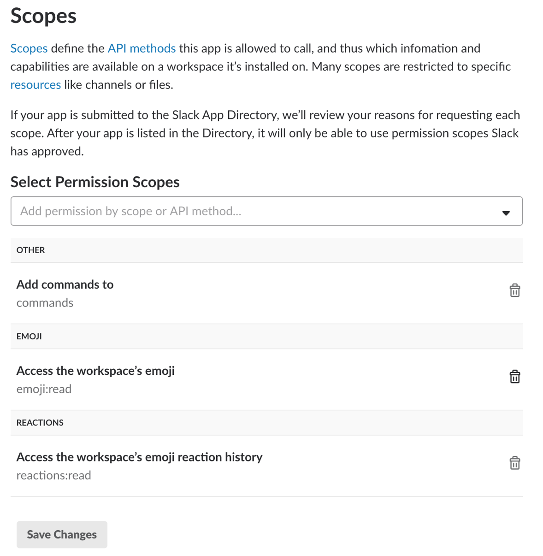
Task: Click the OTHER section header
Action: click(266, 250)
